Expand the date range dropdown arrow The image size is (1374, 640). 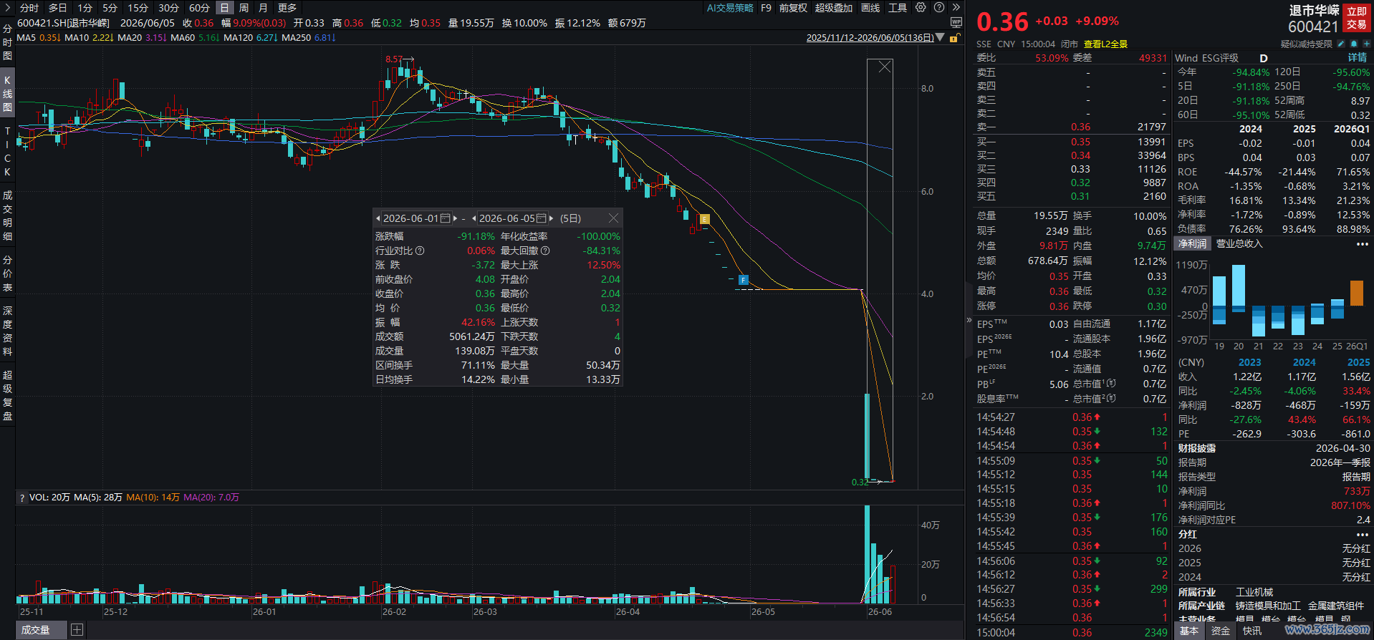(x=940, y=37)
